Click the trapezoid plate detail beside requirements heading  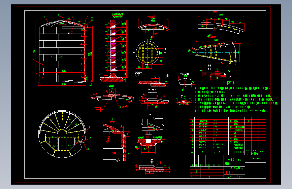[x=186, y=82]
